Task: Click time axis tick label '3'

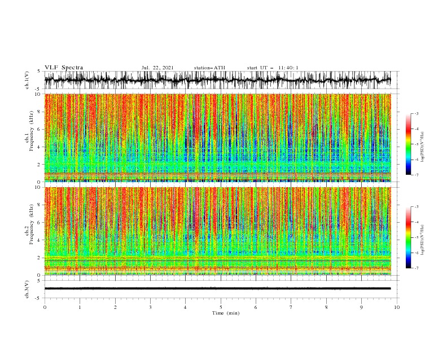Action: click(150, 307)
